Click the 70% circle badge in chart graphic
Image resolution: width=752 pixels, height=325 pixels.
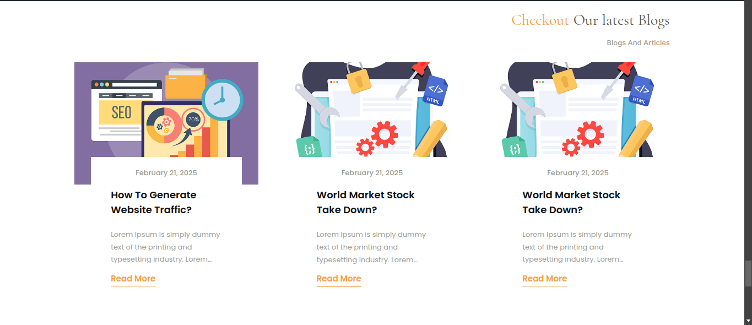(x=193, y=119)
